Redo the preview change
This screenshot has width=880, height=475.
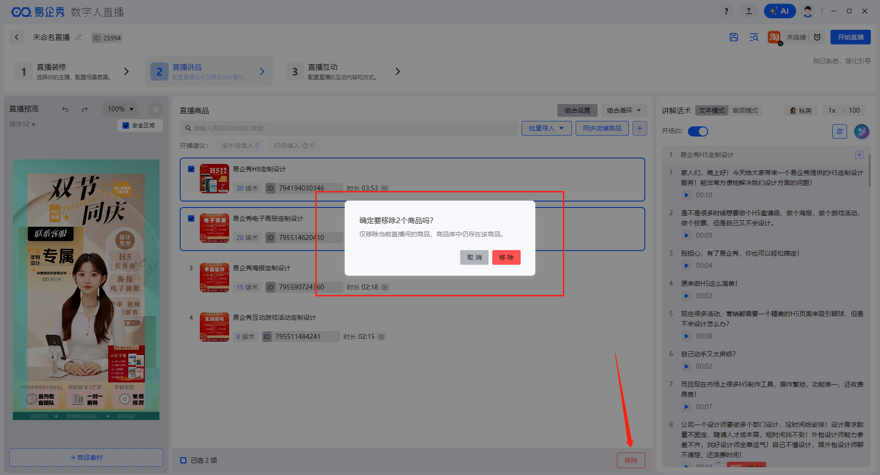(x=84, y=109)
